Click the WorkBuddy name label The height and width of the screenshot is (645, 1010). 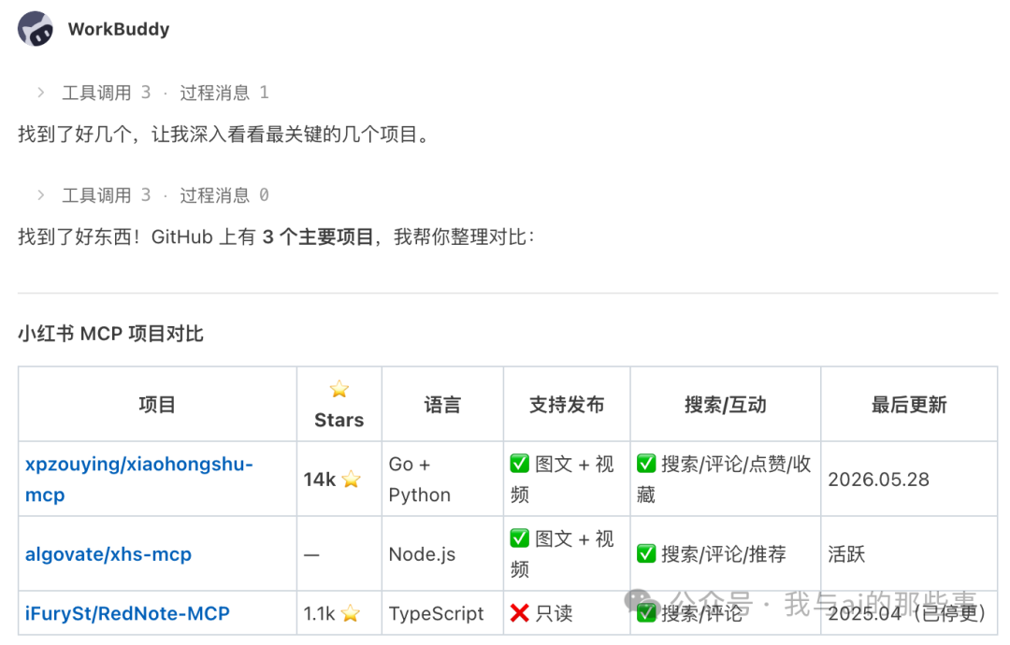[x=119, y=29]
